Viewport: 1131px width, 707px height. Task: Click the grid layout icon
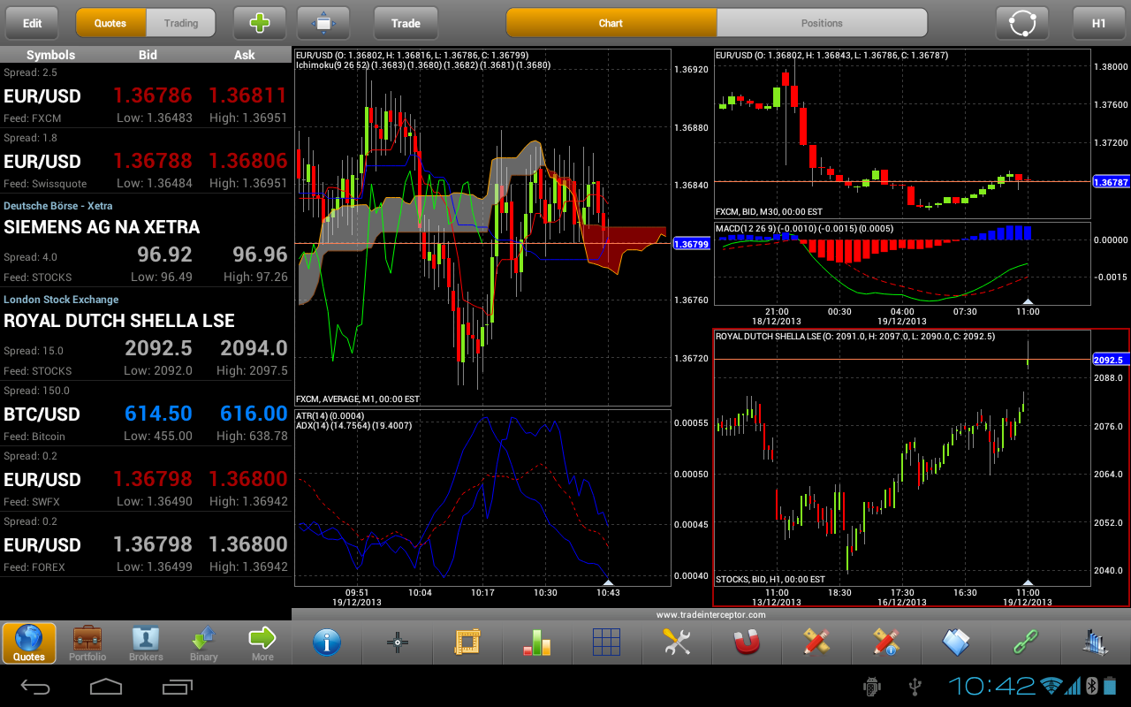pos(607,642)
